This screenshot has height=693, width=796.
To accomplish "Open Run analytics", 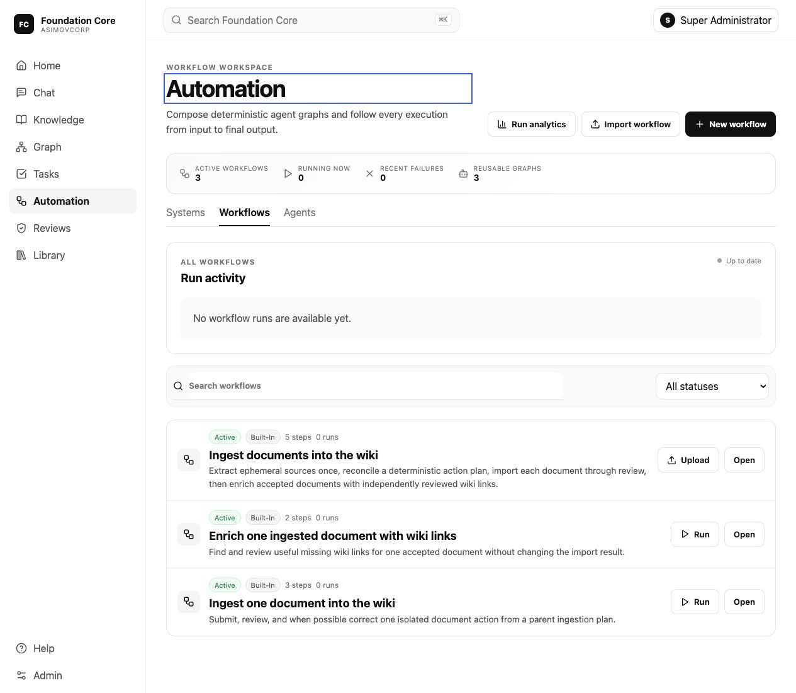I will click(x=532, y=124).
